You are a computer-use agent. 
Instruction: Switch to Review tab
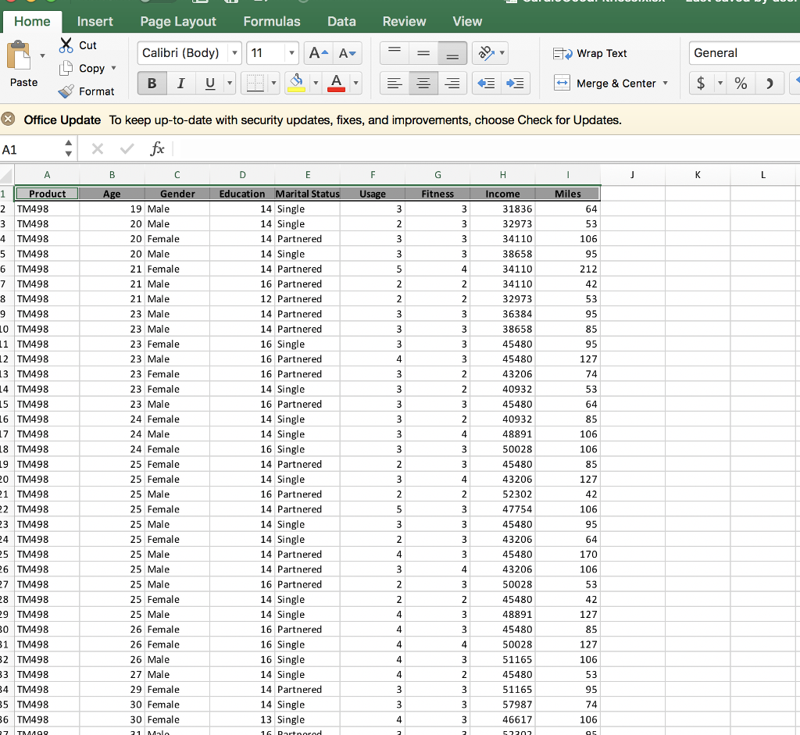(404, 21)
